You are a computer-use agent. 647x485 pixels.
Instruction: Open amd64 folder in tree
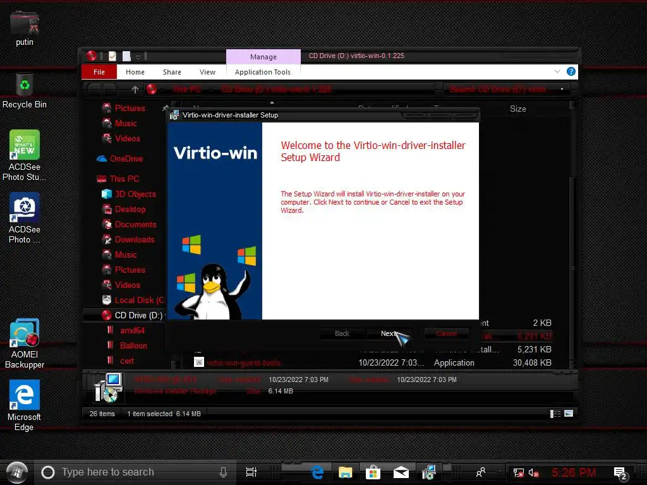(131, 331)
